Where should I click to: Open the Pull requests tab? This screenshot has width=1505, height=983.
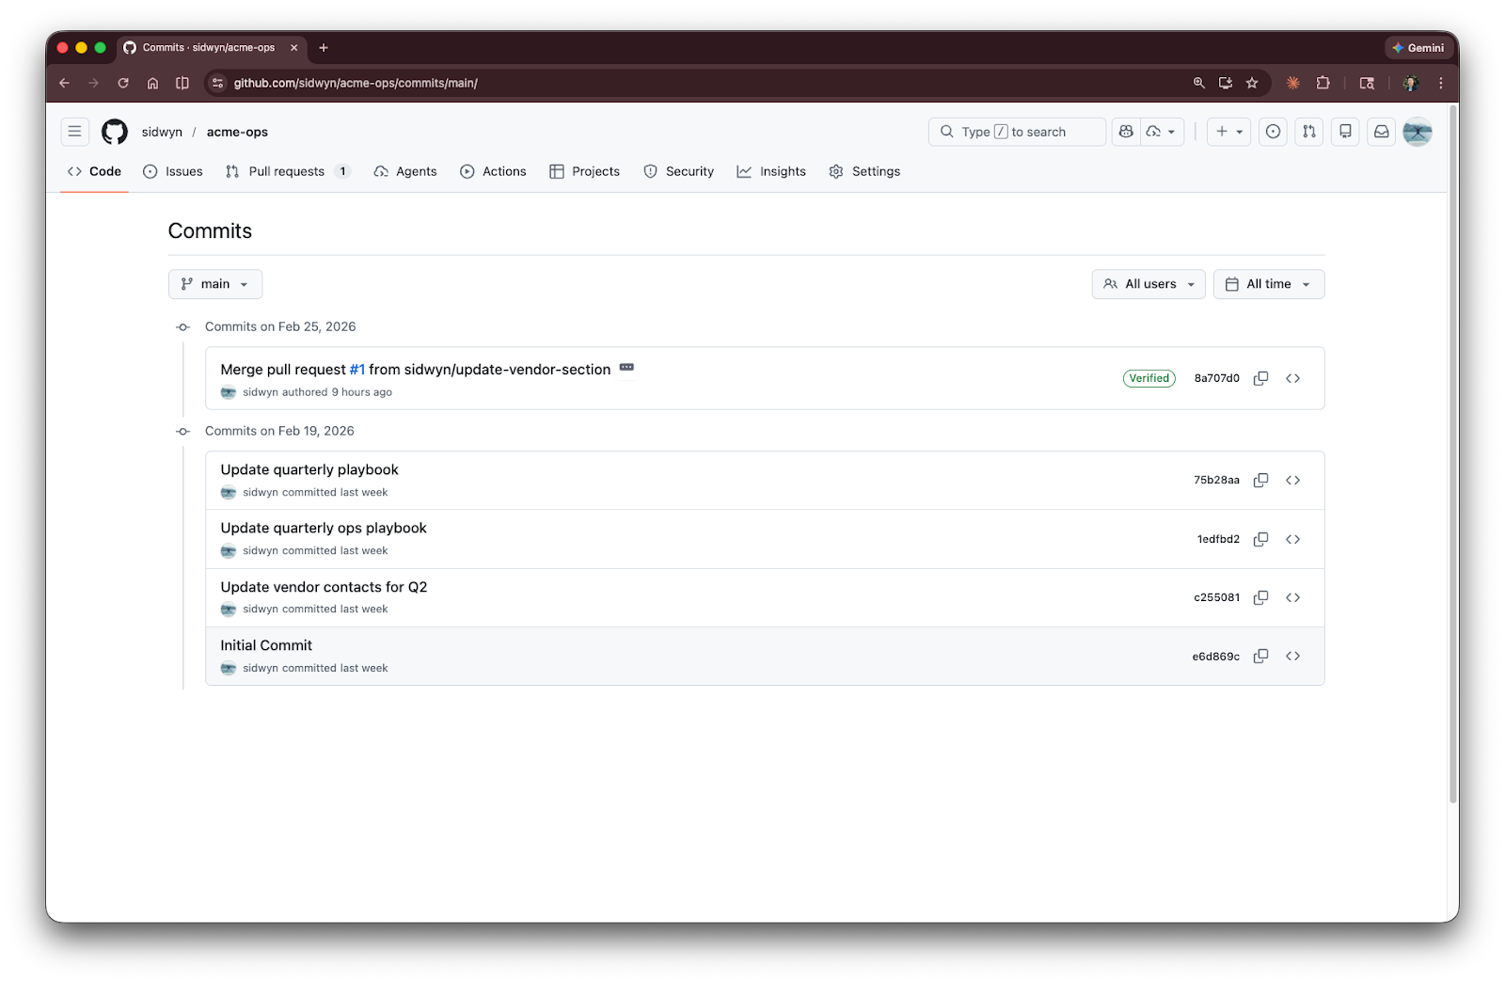(288, 171)
